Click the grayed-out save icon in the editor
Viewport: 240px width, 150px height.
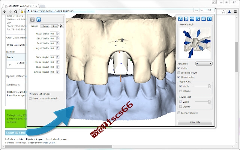click(32, 19)
